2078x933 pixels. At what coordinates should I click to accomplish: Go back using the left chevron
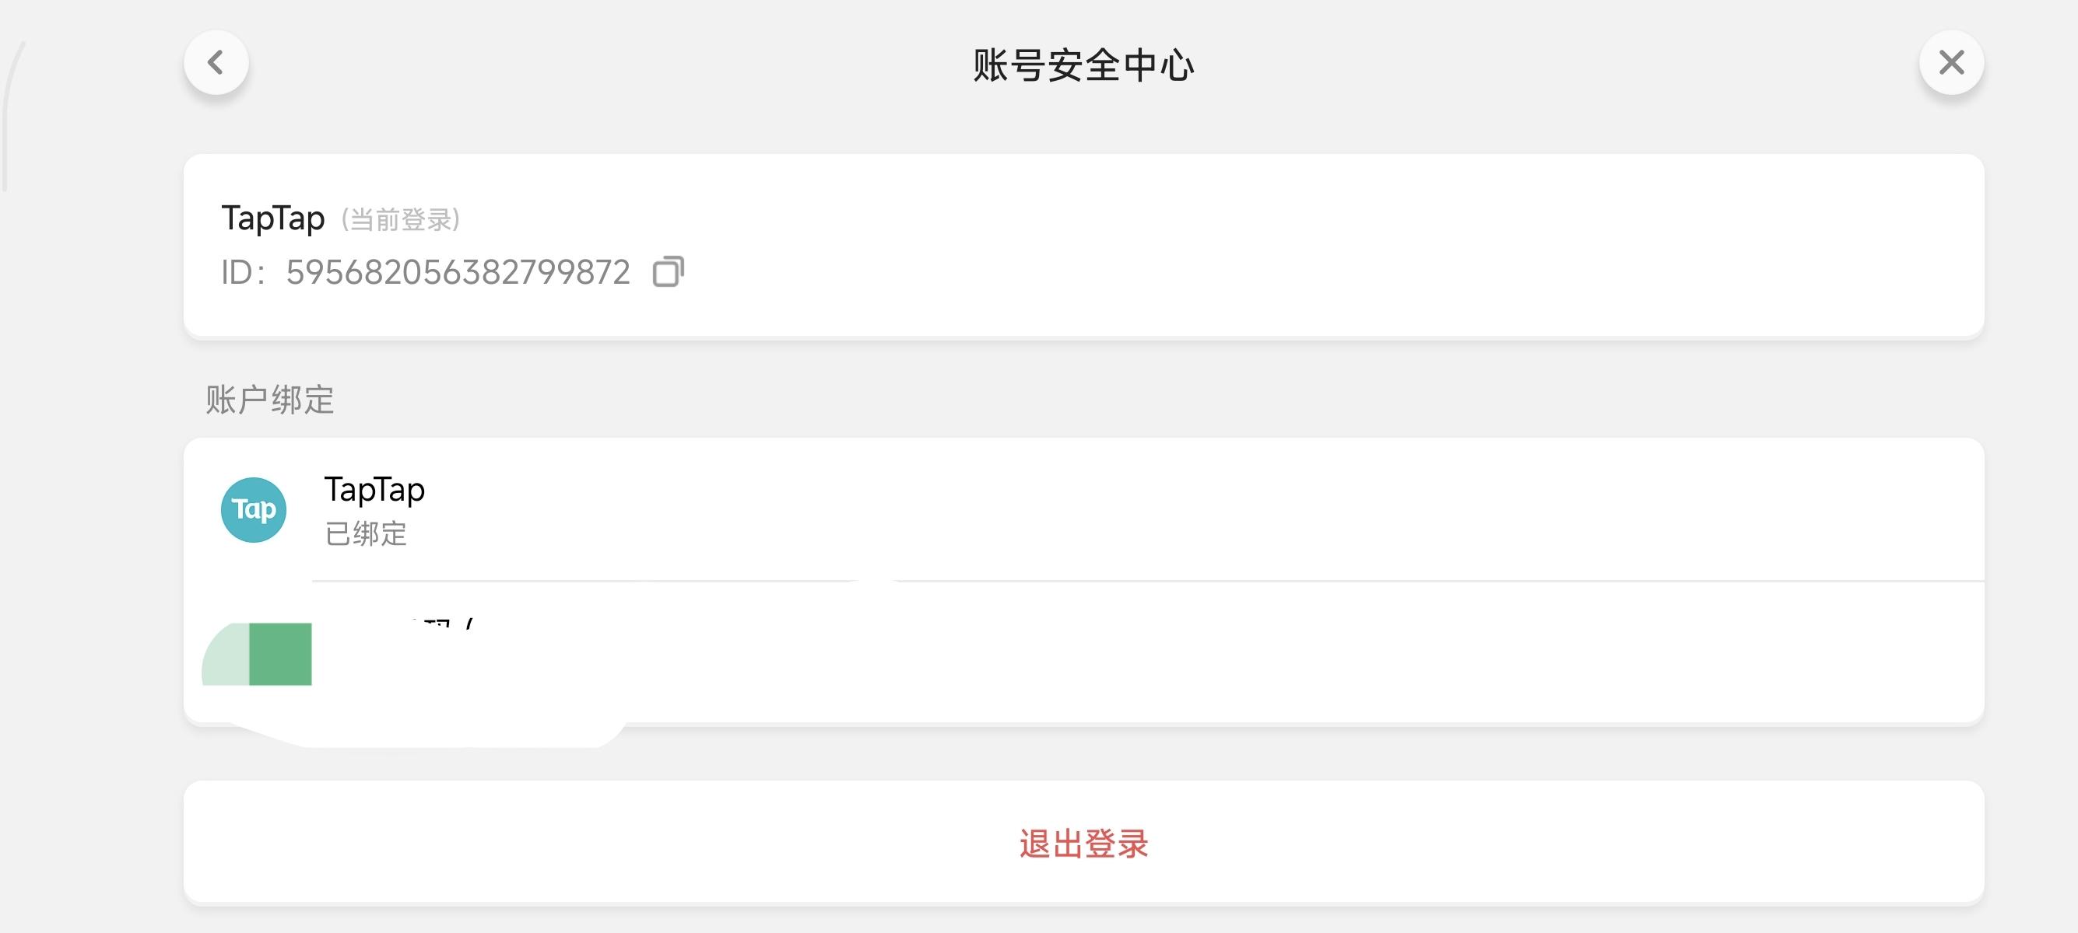tap(216, 63)
